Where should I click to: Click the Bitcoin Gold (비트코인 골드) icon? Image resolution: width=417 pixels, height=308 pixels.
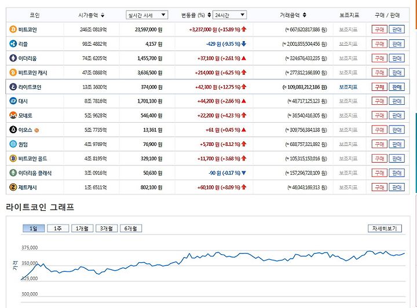point(13,159)
